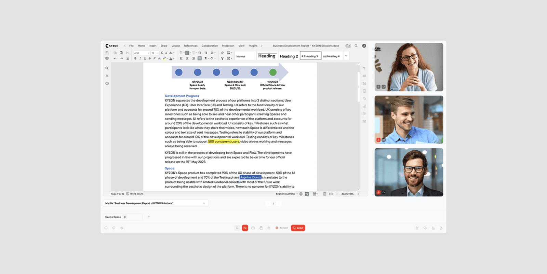The height and width of the screenshot is (274, 547).
Task: Select the Central Space tab
Action: point(123,217)
